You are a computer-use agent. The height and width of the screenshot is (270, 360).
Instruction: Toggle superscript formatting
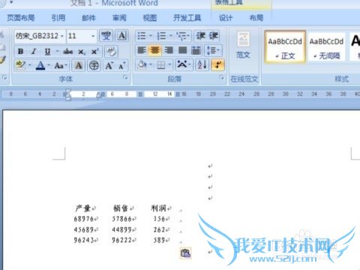click(x=94, y=52)
